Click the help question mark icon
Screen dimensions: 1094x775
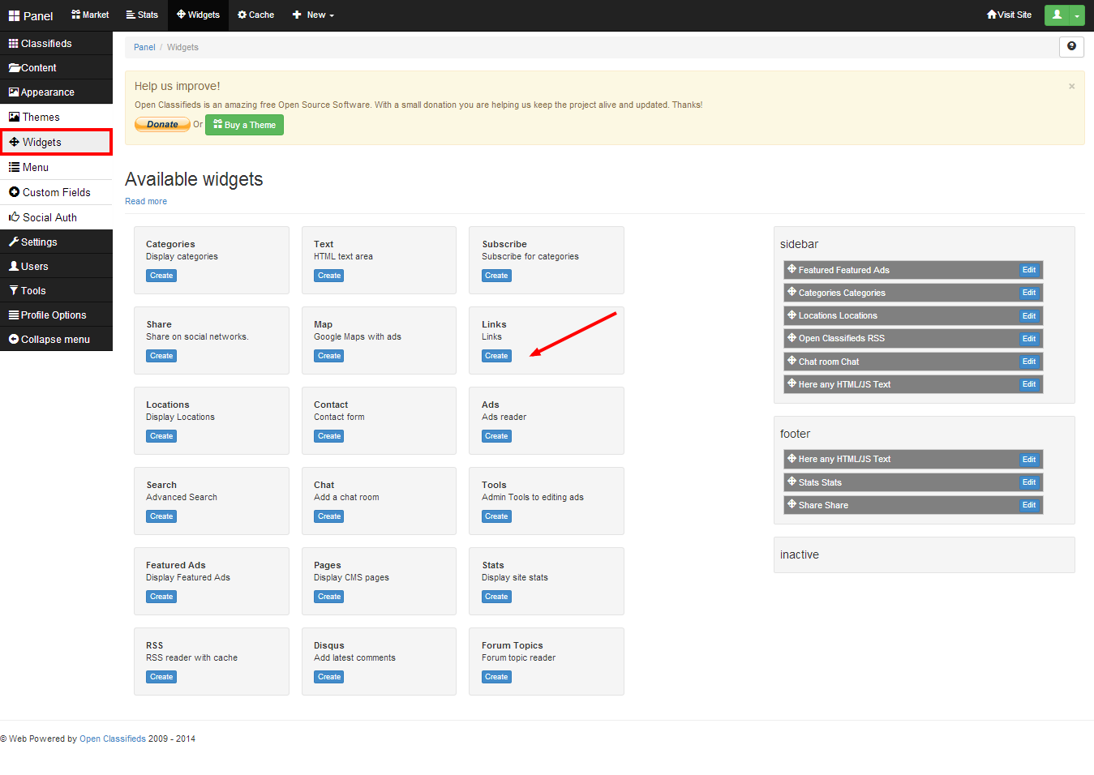pyautogui.click(x=1071, y=47)
